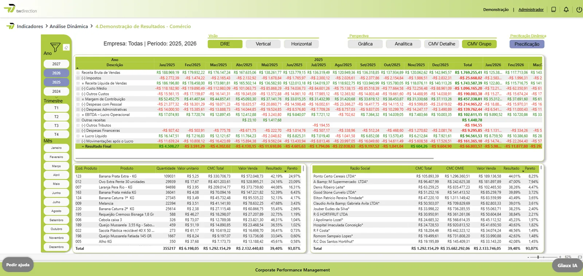Switch to the Vertical view

click(x=263, y=44)
